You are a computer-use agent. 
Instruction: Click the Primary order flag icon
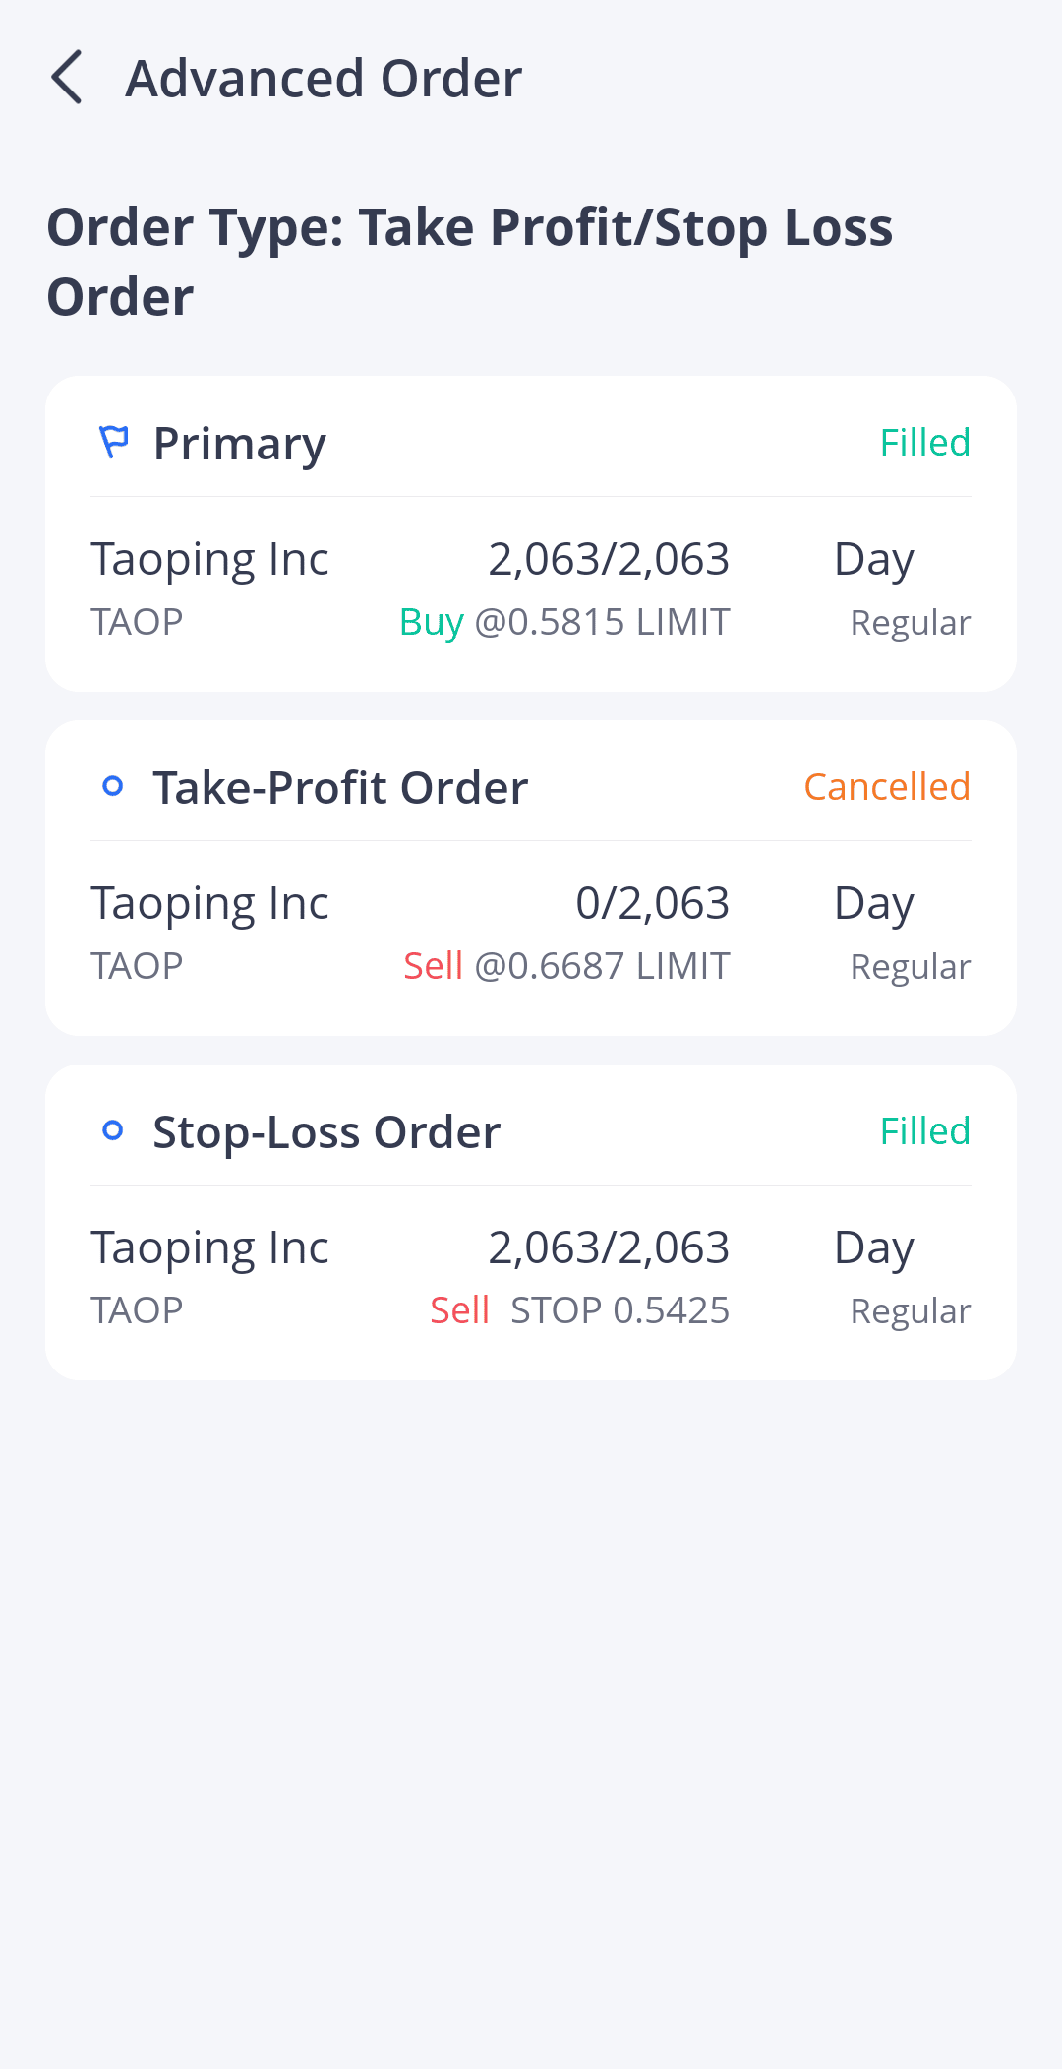tap(114, 443)
